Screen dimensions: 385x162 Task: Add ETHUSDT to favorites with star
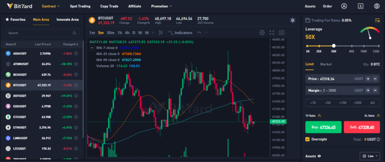pos(76,127)
